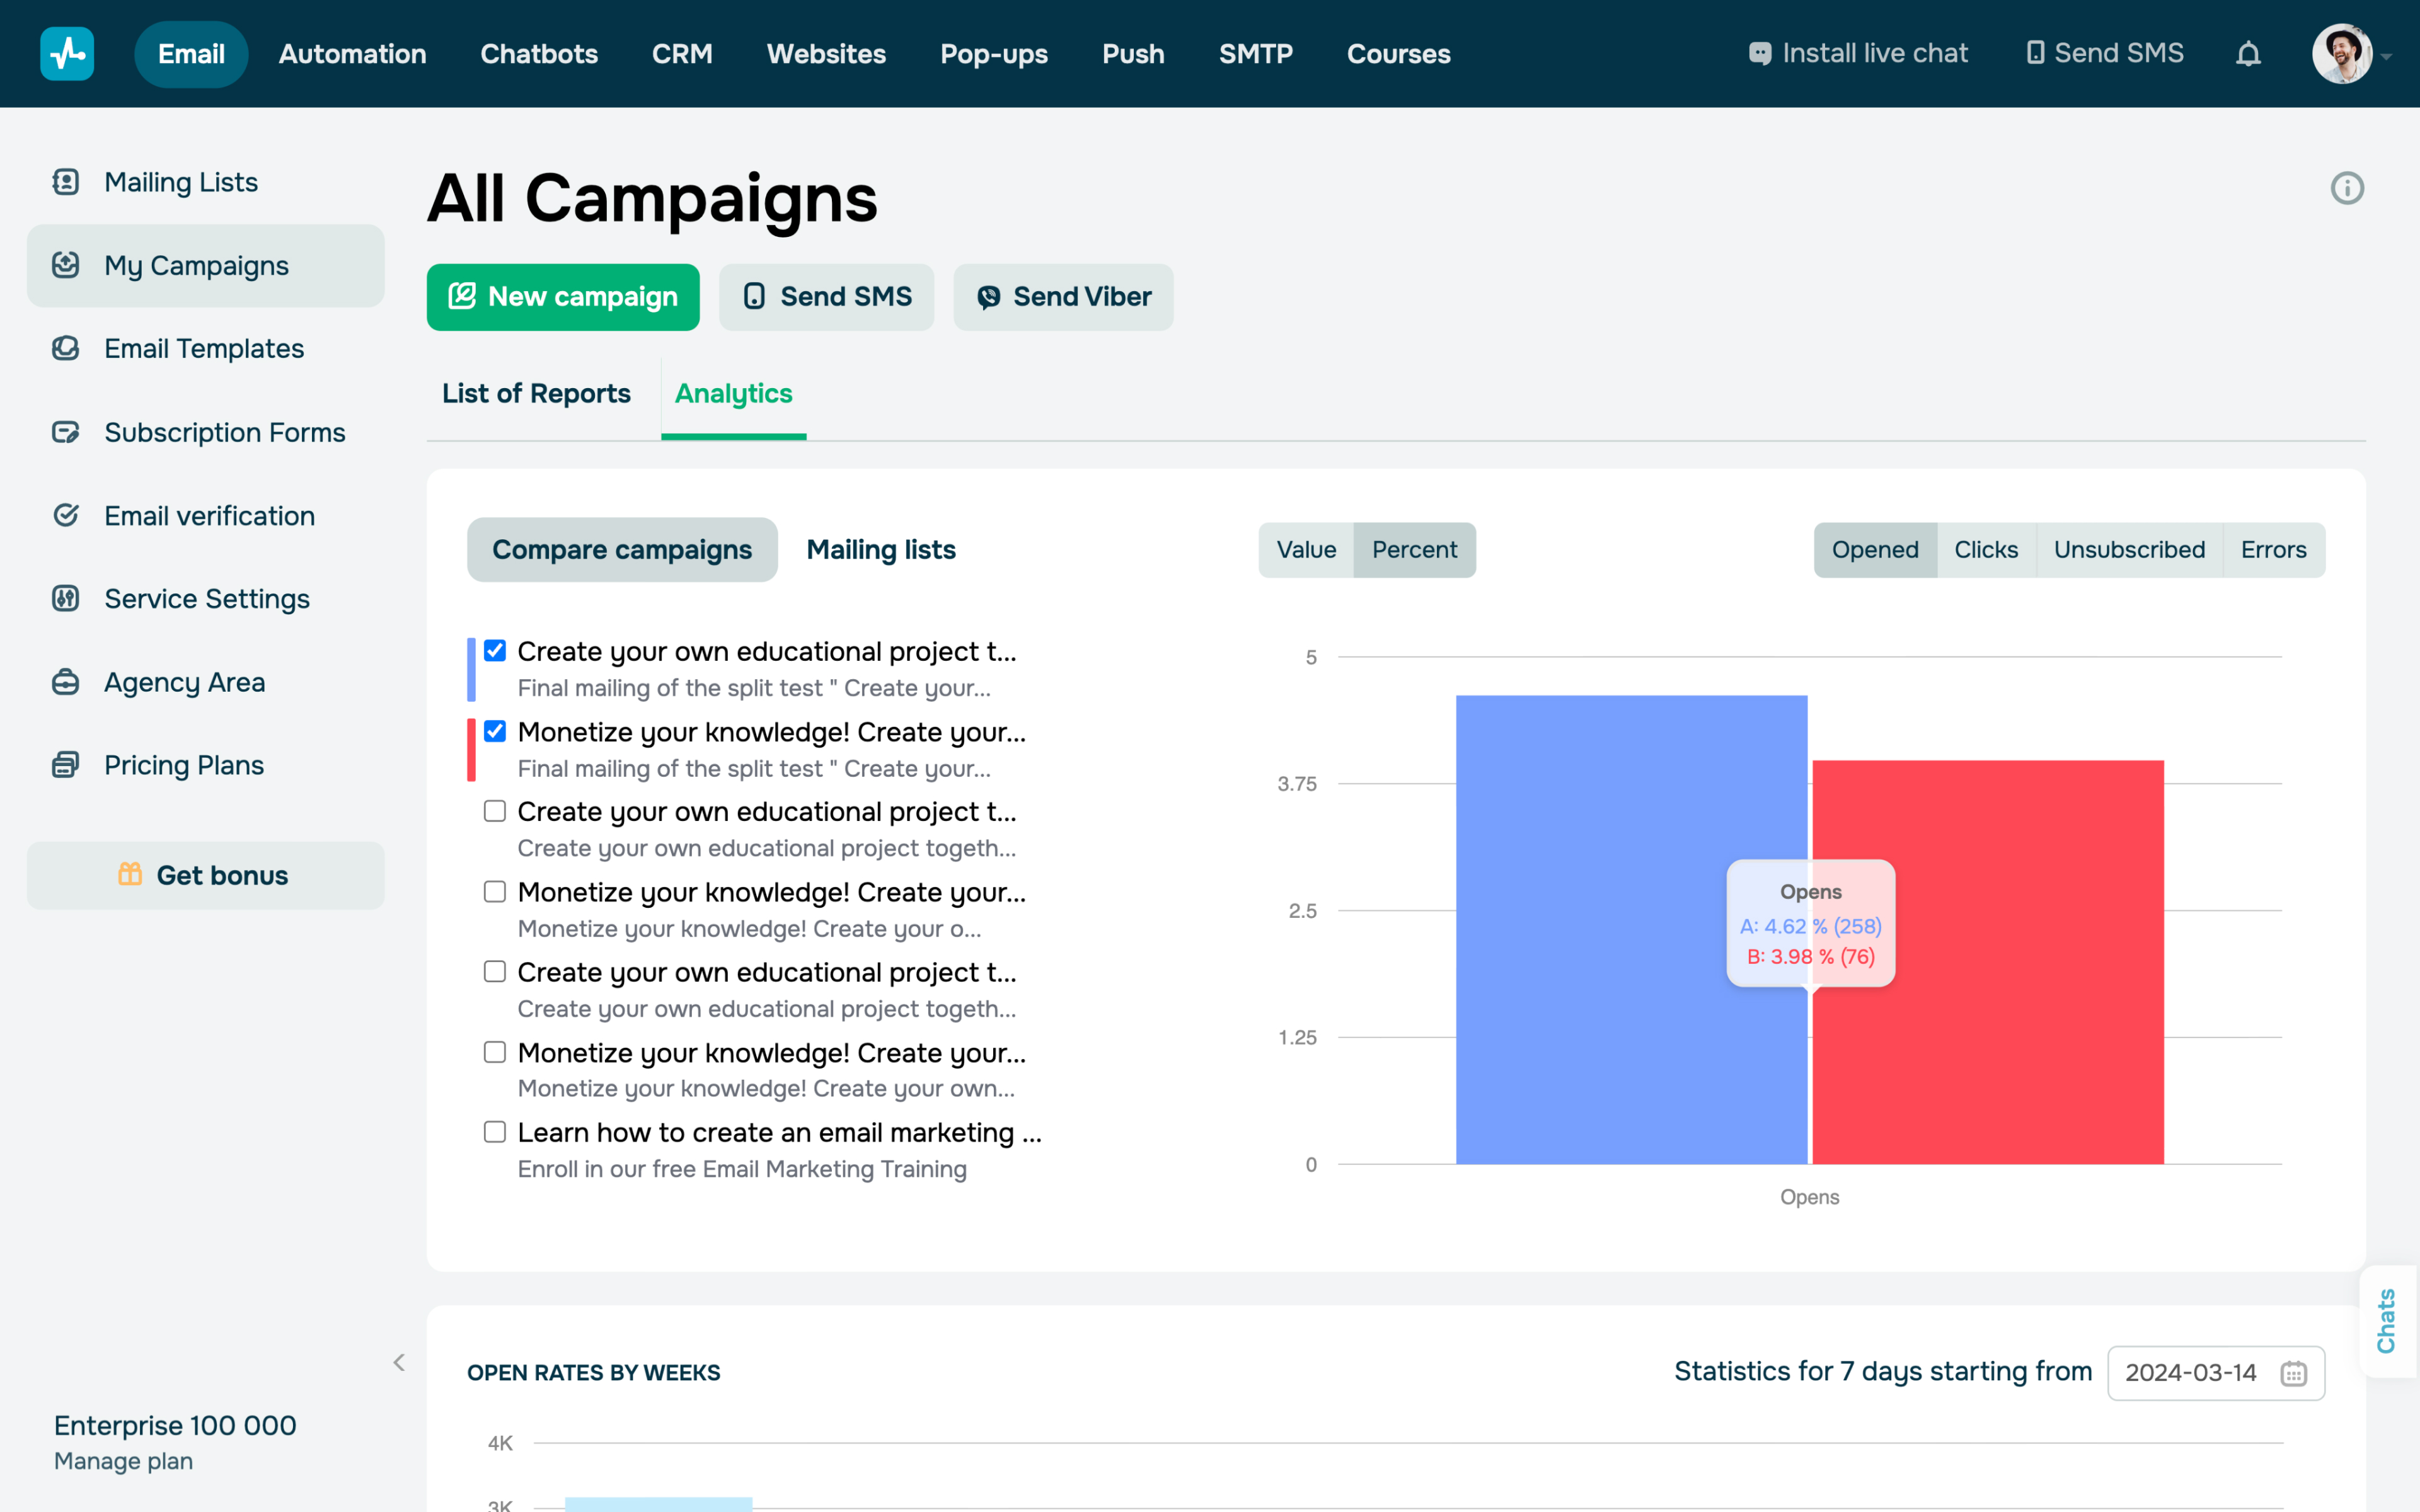Image resolution: width=2420 pixels, height=1512 pixels.
Task: Click the Email Templates sidebar icon
Action: click(66, 348)
